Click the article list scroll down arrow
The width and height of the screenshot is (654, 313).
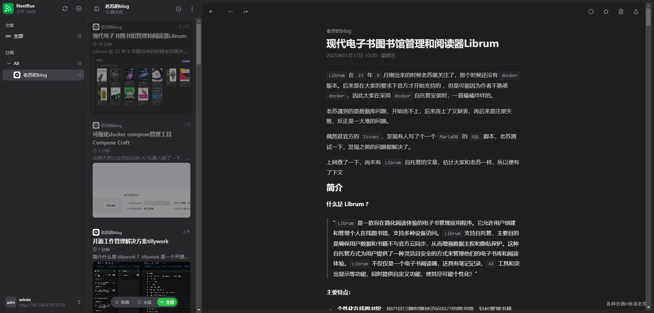(x=199, y=310)
